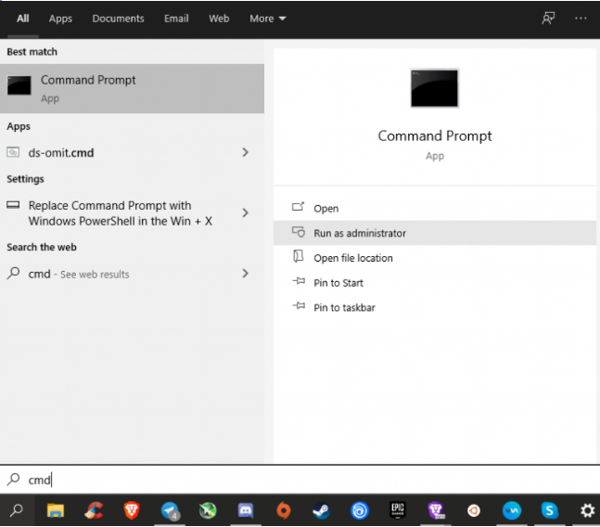Click the feedback person icon in header
The height and width of the screenshot is (527, 600).
[x=548, y=18]
